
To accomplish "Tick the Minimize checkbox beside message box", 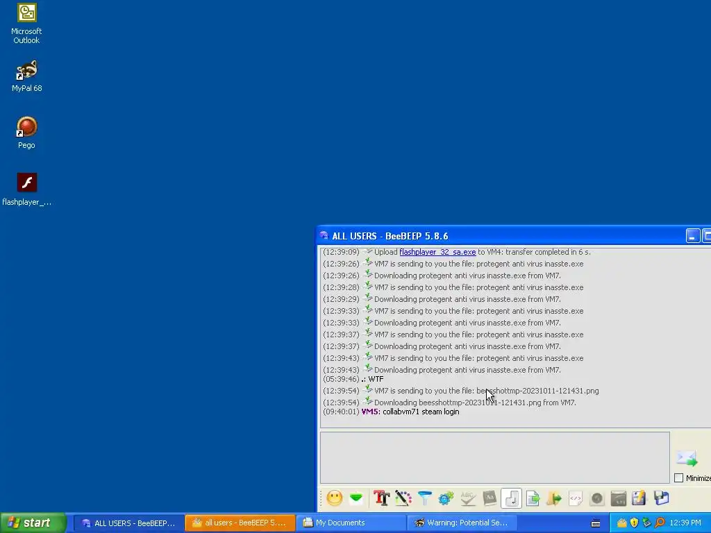I will [x=679, y=478].
